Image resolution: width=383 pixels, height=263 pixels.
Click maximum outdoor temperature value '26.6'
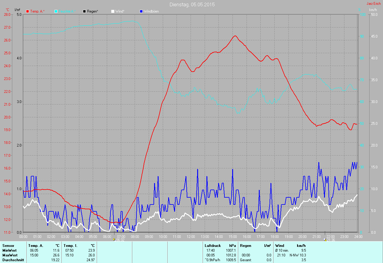(x=56, y=255)
